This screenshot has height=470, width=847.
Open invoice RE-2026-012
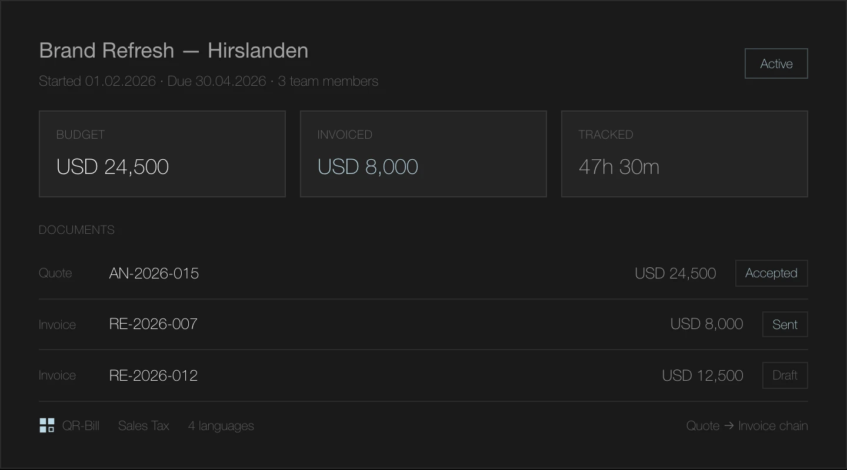pyautogui.click(x=154, y=376)
